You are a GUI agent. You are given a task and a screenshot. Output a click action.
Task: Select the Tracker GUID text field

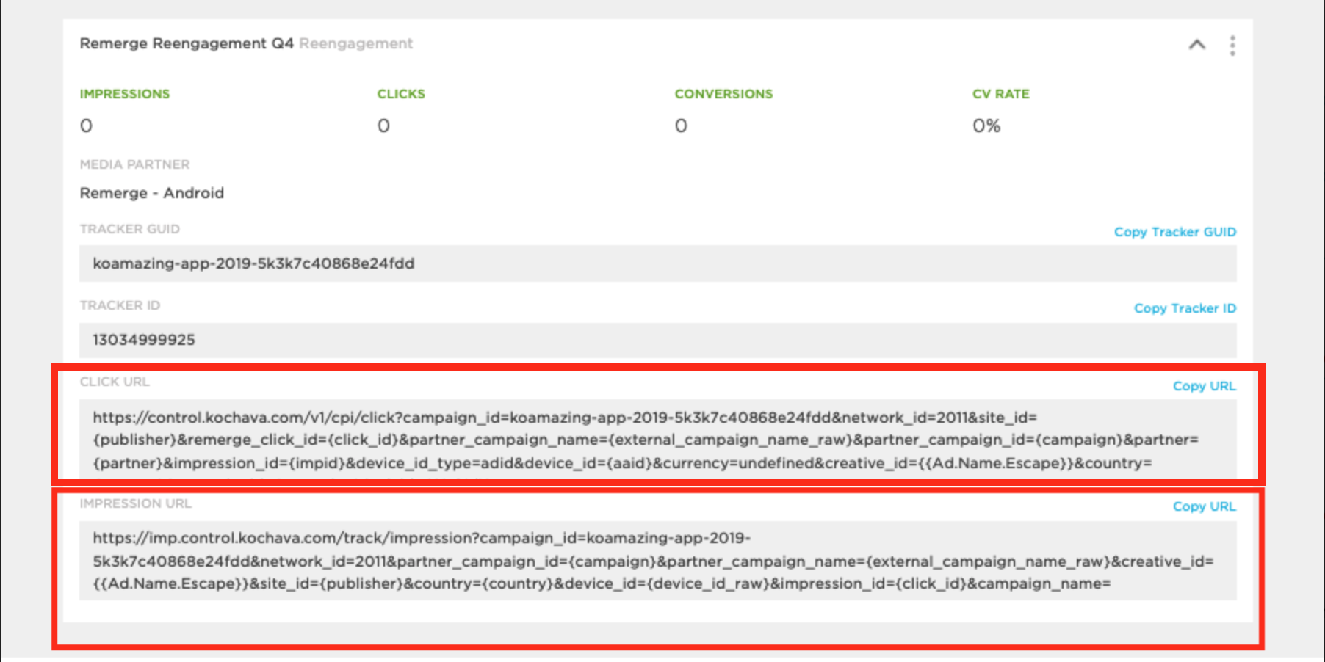pos(657,263)
